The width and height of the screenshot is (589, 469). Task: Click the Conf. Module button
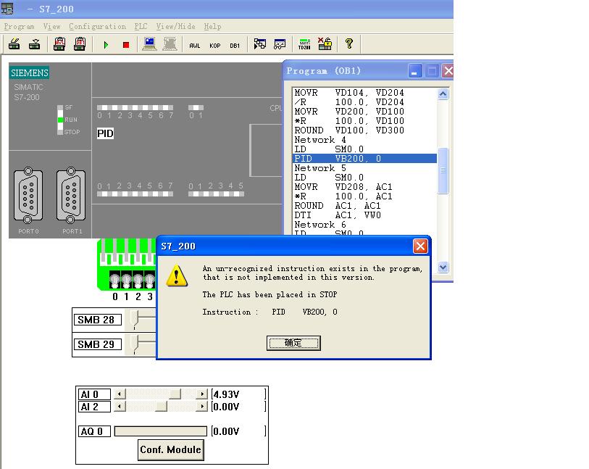coord(170,450)
